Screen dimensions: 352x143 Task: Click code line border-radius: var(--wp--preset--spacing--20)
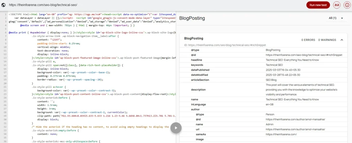[70, 80]
